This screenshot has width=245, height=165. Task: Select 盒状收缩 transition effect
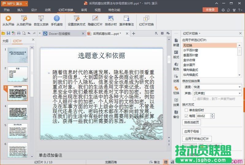click(209, 60)
